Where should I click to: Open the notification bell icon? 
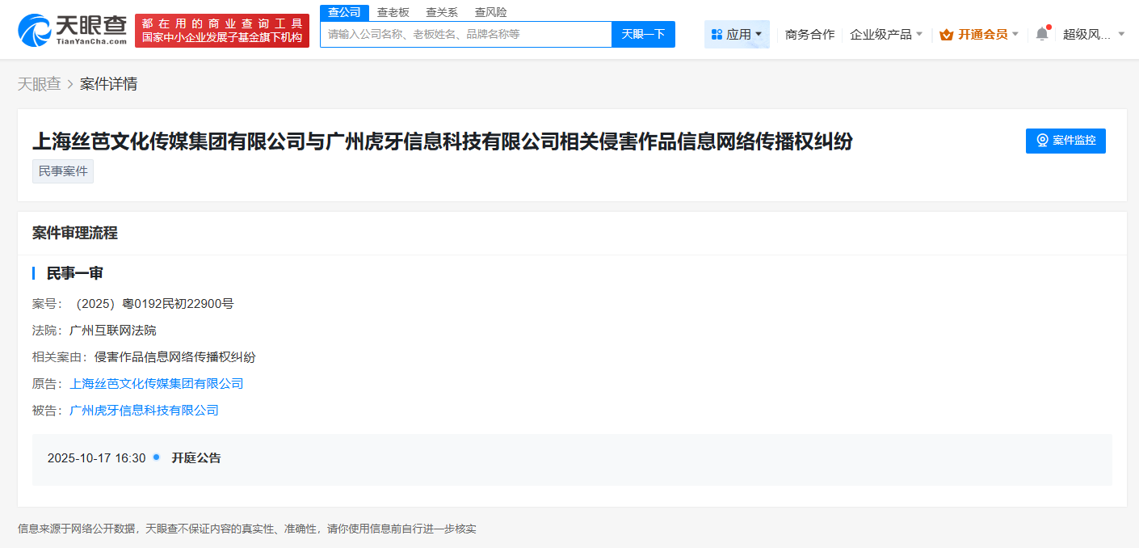[x=1040, y=34]
